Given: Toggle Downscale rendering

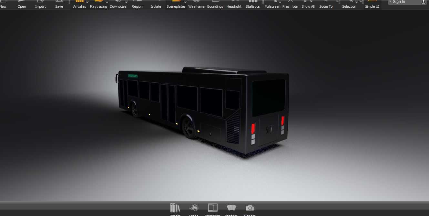Looking at the screenshot, I should coord(118,4).
